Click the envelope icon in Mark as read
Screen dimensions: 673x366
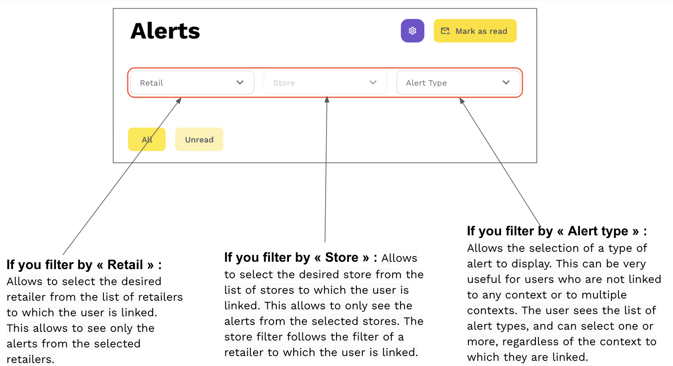[445, 31]
